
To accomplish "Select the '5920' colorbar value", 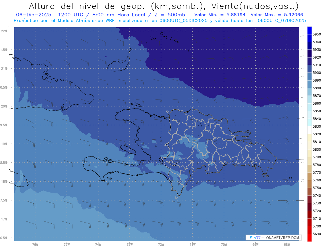I will click(317, 57).
